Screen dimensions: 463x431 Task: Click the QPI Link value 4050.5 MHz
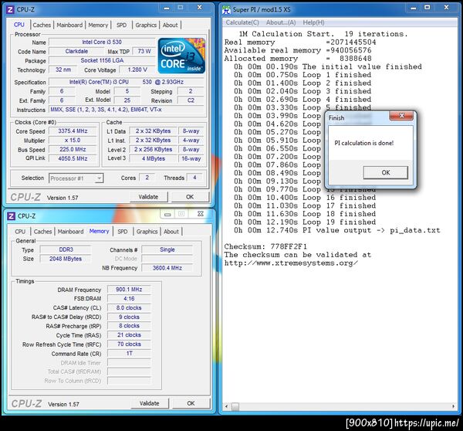coord(73,158)
